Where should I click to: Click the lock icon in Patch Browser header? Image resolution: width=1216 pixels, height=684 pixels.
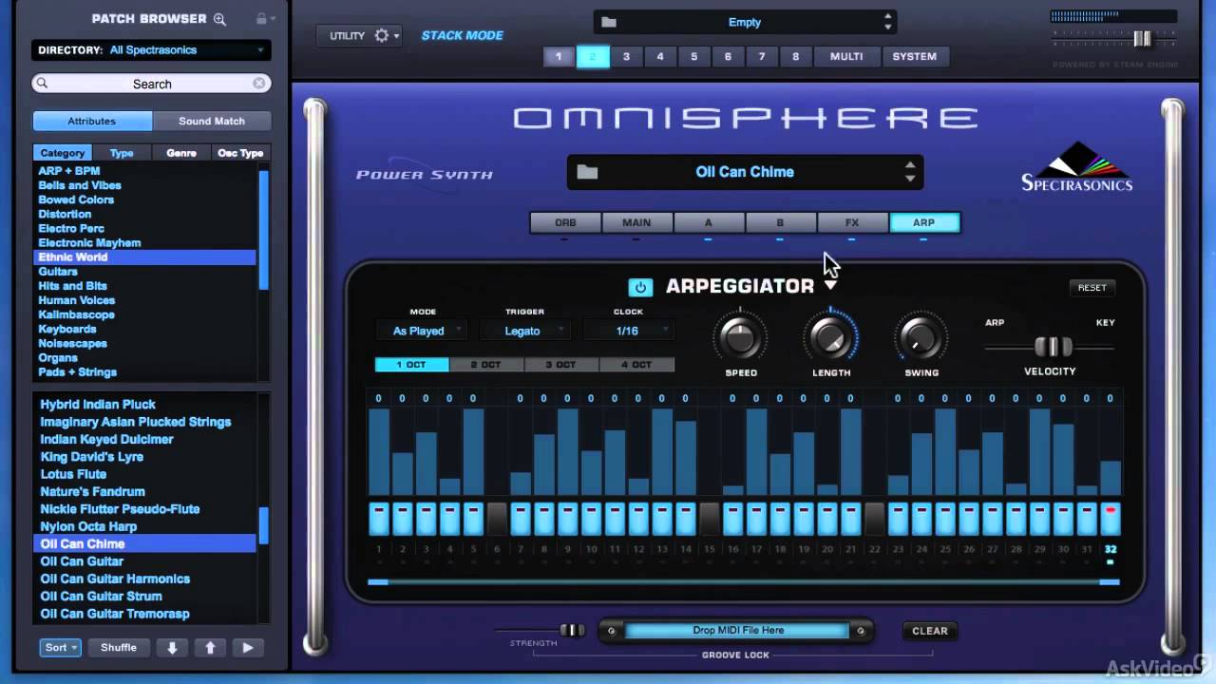point(261,18)
